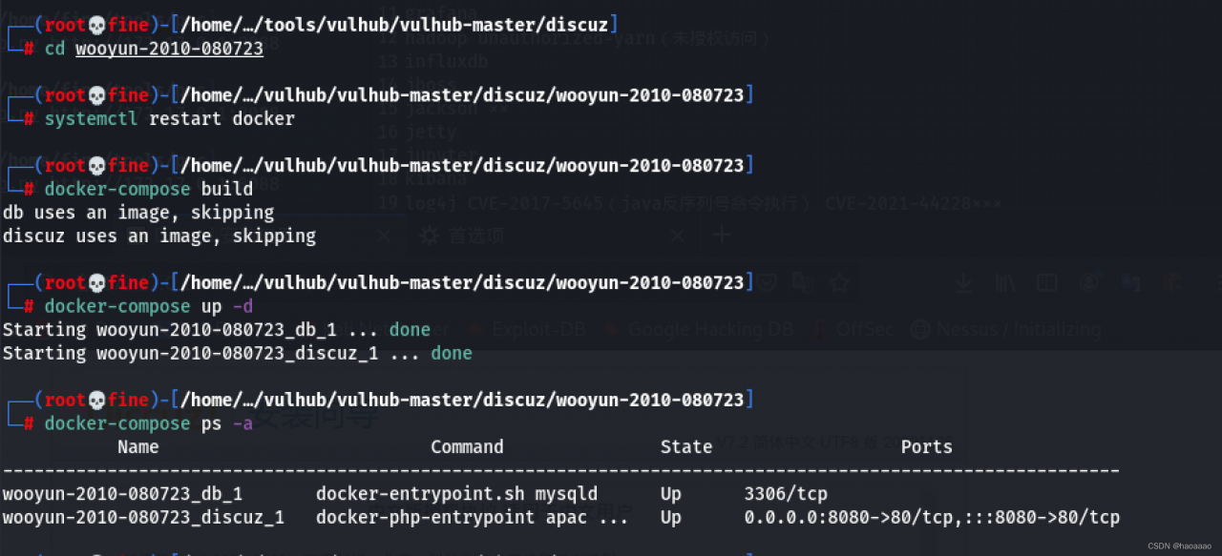
Task: Click the skull icon in the first prompt
Action: (95, 25)
